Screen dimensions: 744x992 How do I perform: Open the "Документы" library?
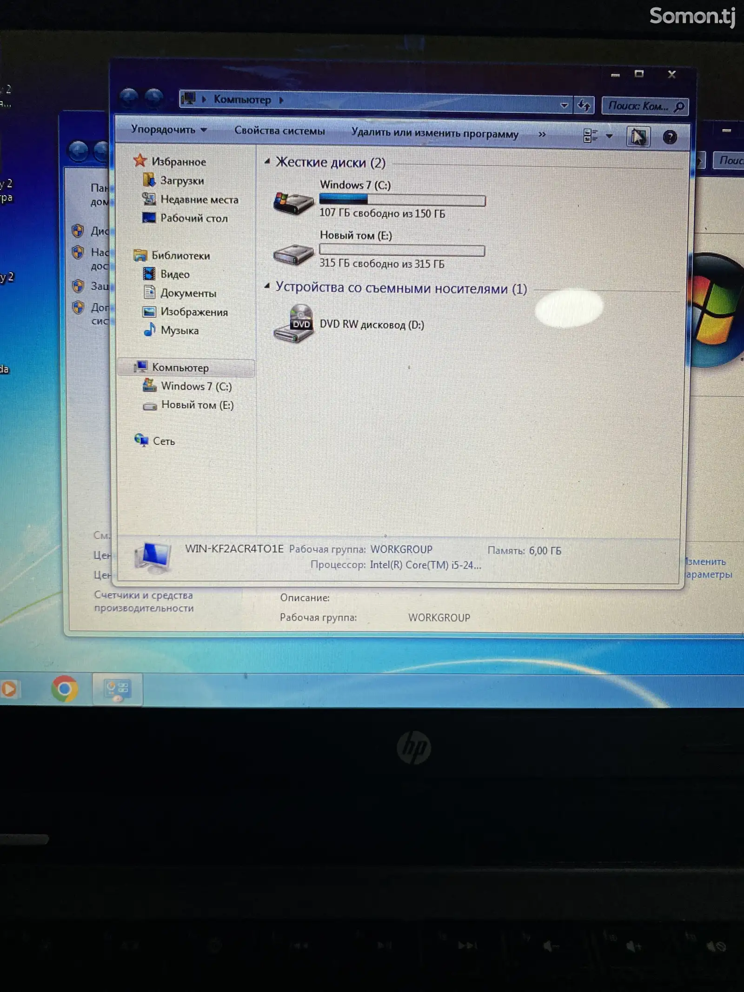pos(188,293)
